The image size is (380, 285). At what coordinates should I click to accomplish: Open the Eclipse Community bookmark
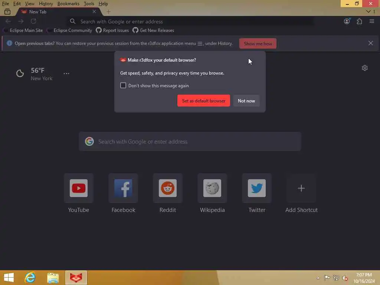point(70,30)
